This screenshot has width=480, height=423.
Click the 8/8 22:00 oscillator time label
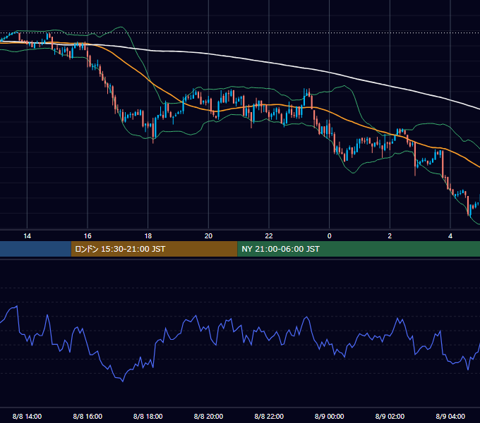click(269, 416)
